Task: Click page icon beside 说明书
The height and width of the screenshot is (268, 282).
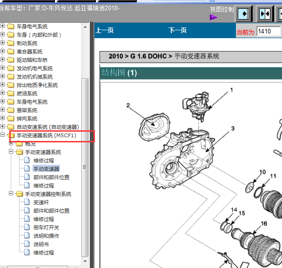Action: tap(27, 244)
